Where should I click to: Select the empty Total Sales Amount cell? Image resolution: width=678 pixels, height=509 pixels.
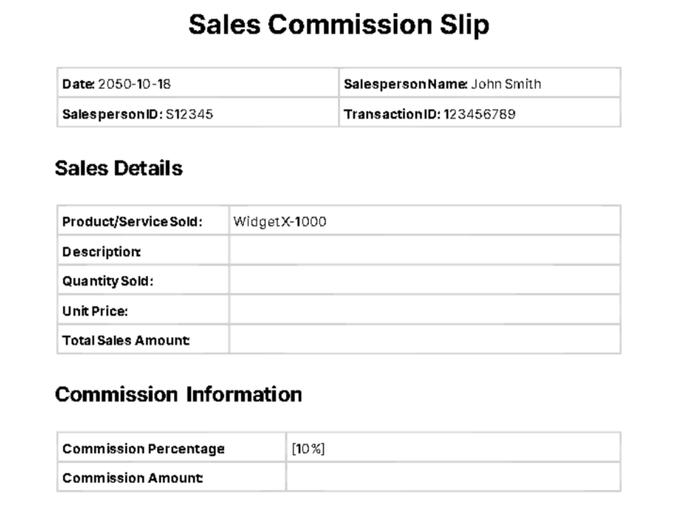coord(424,341)
